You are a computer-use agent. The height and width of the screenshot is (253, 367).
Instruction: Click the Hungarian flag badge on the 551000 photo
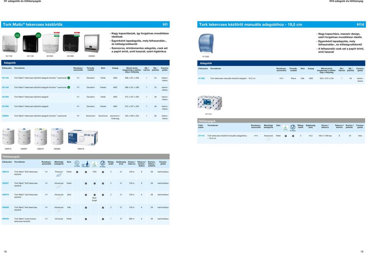click(57, 34)
